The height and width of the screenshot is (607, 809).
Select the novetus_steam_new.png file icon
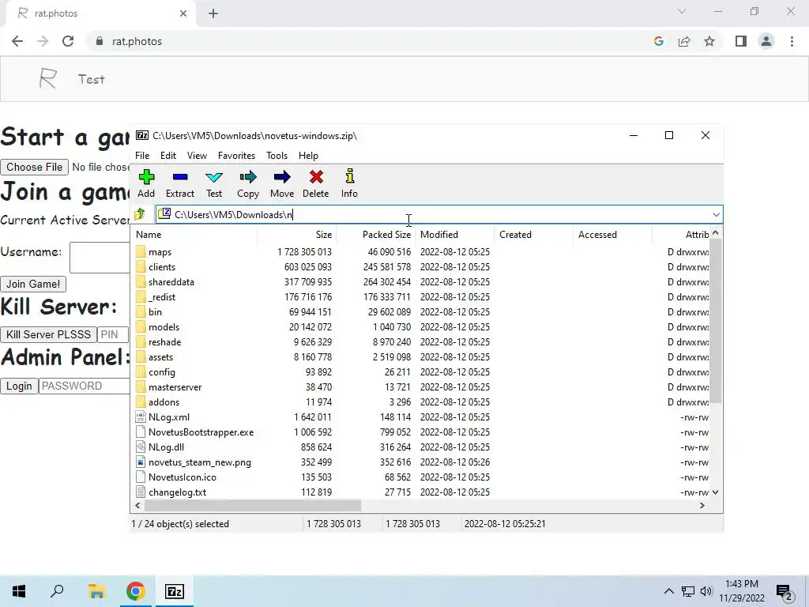click(x=141, y=462)
